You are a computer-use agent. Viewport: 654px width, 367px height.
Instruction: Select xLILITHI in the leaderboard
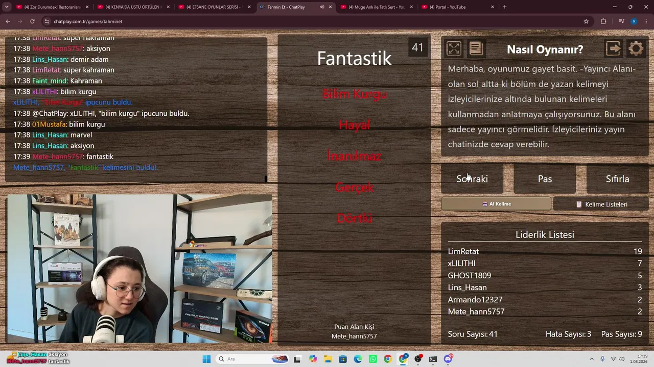click(x=461, y=263)
